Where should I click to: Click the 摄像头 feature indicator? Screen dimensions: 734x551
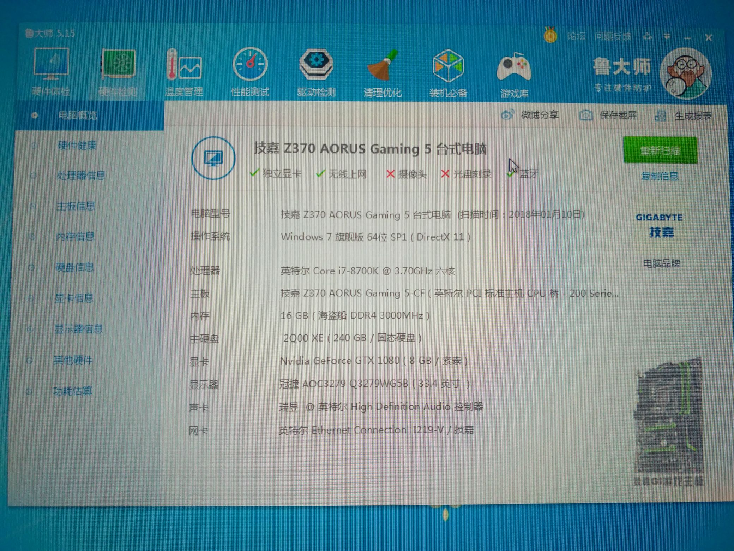coord(406,174)
